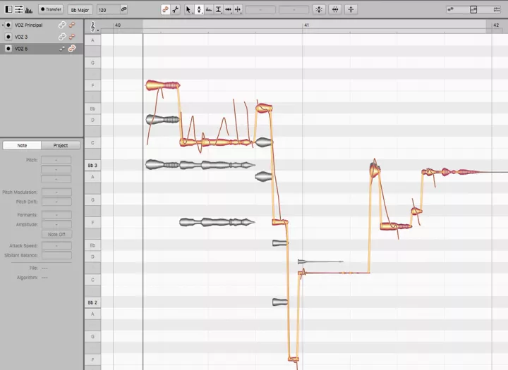
Task: Toggle VOZ 5 reference blobs icon
Action: tap(62, 49)
